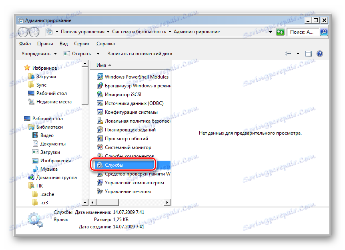
Task: Click the Музыка note icon in sidebar
Action: tap(35, 169)
